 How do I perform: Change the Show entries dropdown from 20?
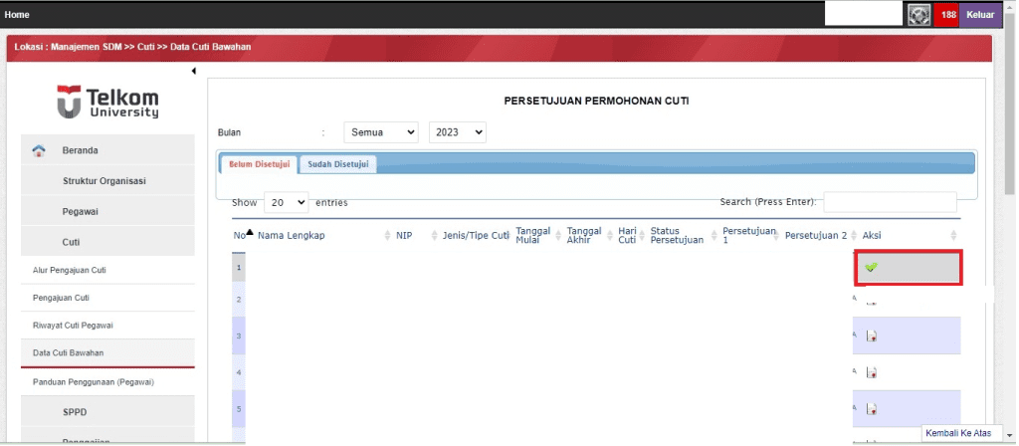[286, 203]
